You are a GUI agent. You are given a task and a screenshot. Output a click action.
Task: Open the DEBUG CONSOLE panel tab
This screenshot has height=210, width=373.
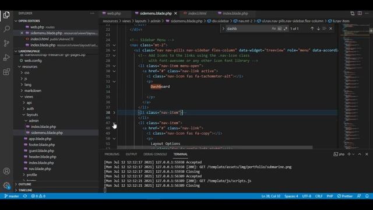click(x=155, y=154)
